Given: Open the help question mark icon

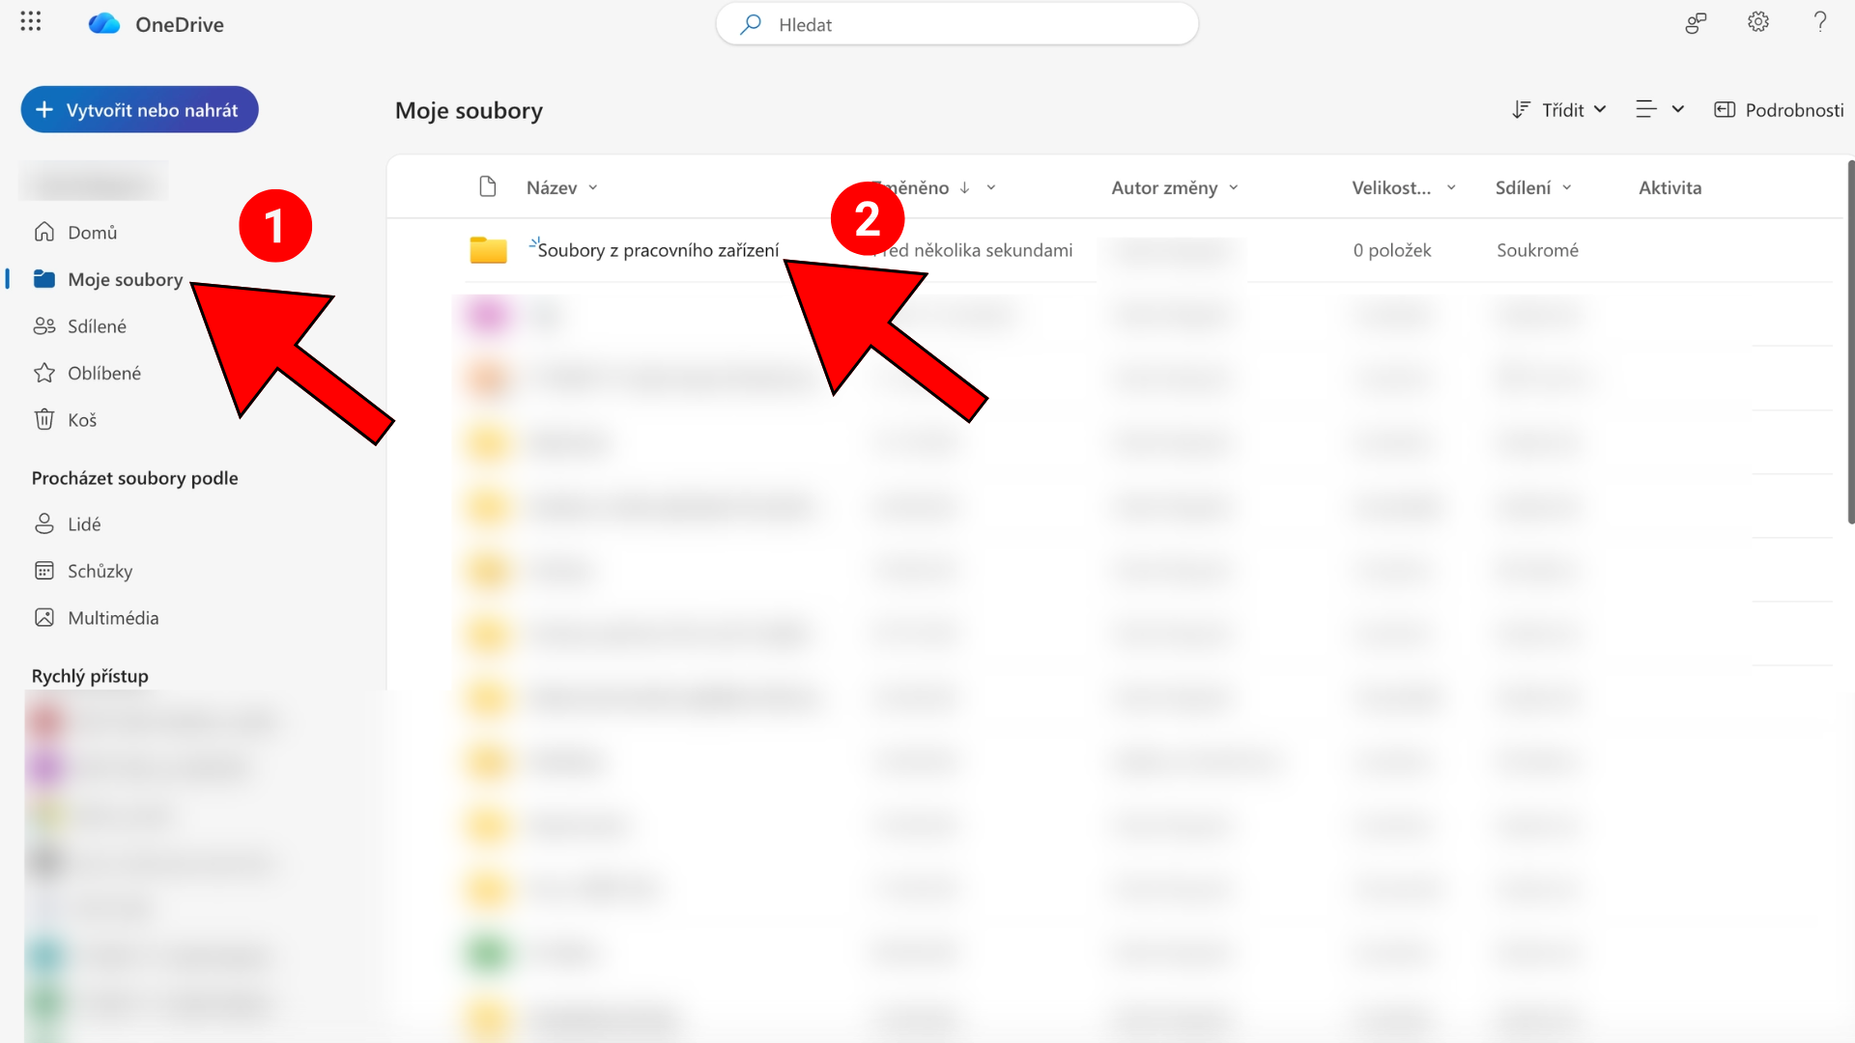Looking at the screenshot, I should coord(1820,22).
